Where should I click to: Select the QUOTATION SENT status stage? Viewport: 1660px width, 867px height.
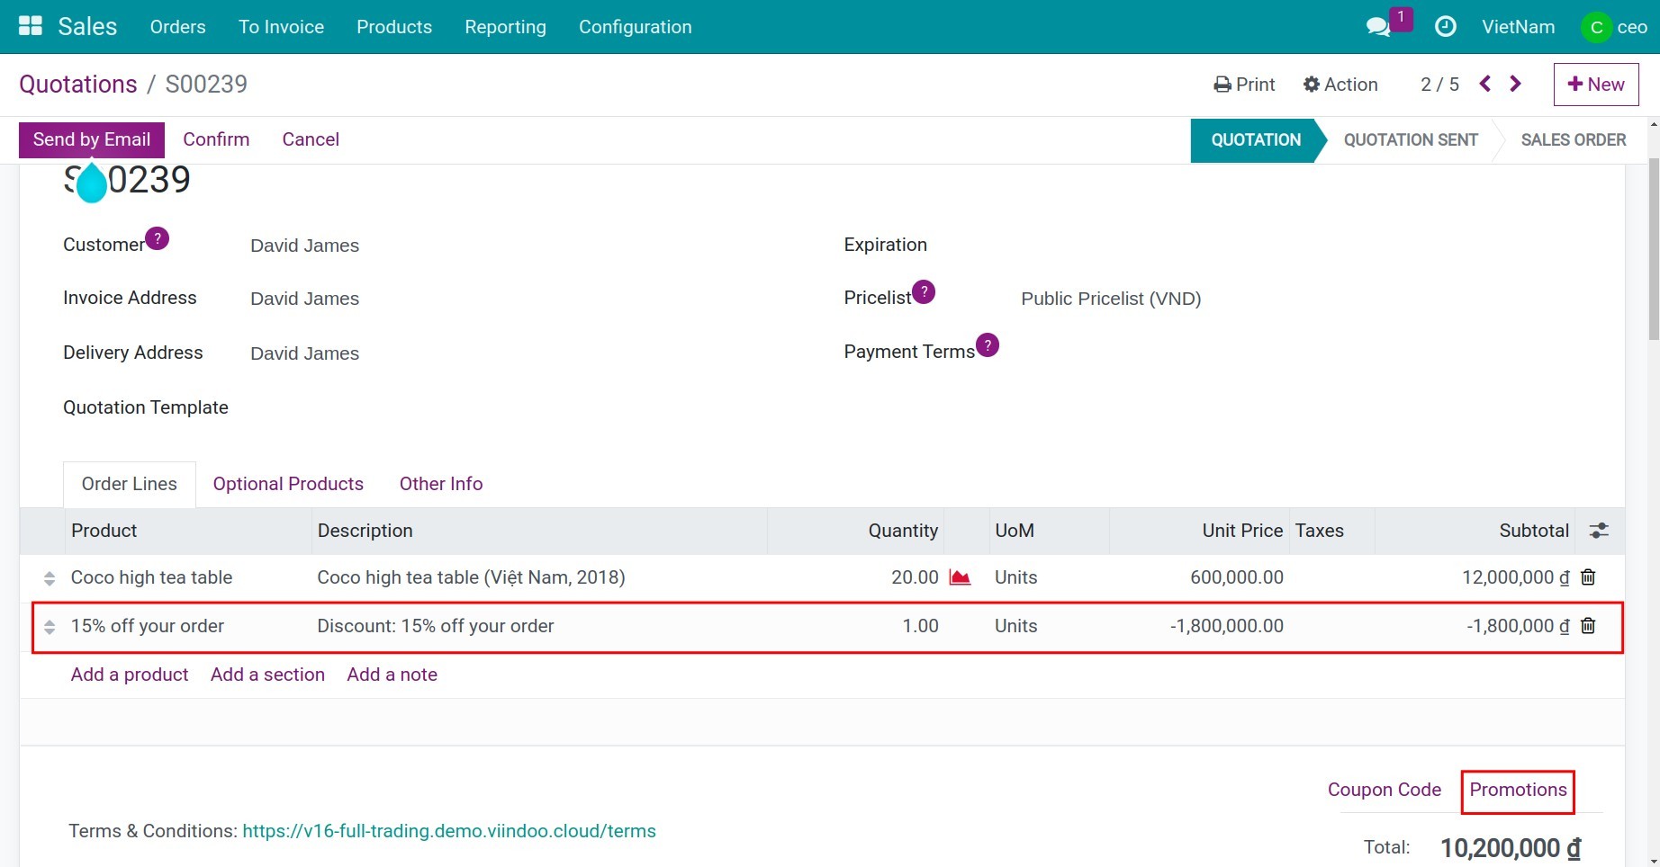click(1411, 140)
